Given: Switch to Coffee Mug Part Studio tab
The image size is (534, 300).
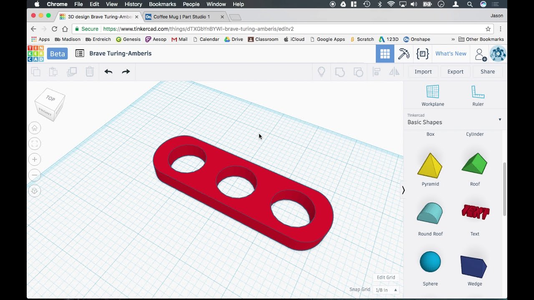Looking at the screenshot, I should coord(181,17).
